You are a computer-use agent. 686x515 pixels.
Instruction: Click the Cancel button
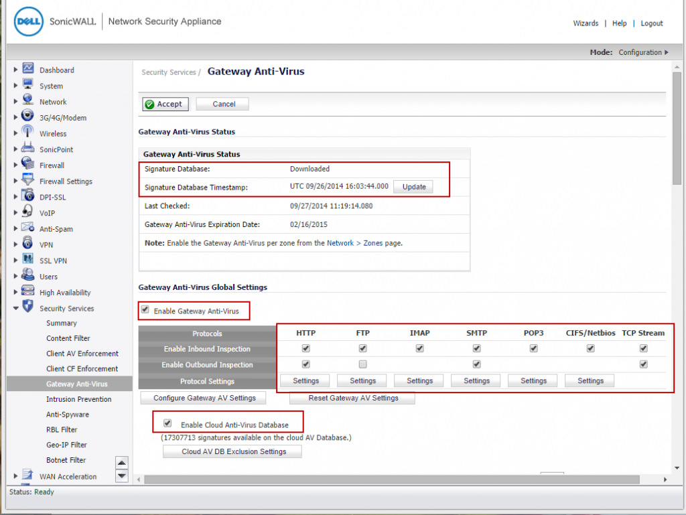222,104
